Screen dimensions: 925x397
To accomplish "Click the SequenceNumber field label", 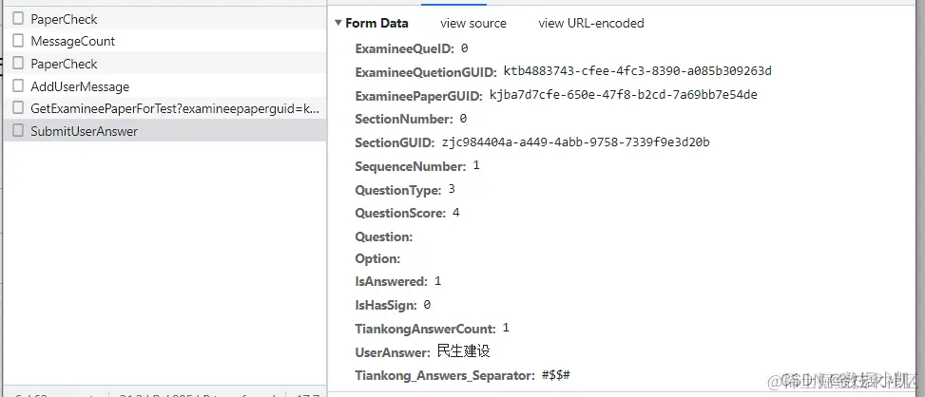I will (411, 167).
